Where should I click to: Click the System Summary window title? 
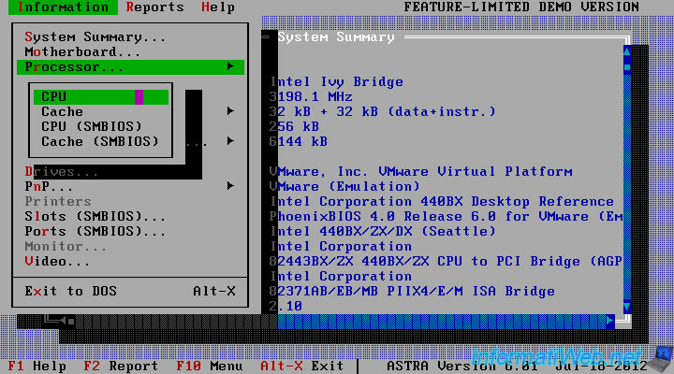pos(336,36)
